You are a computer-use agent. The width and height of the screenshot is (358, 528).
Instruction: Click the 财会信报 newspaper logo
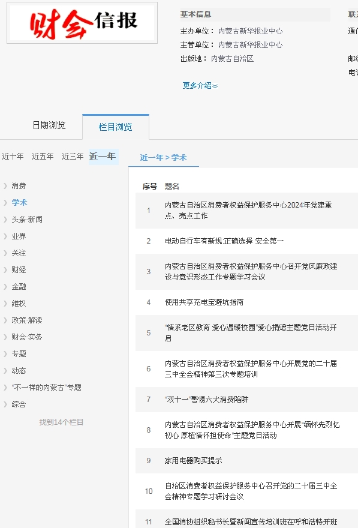[82, 23]
